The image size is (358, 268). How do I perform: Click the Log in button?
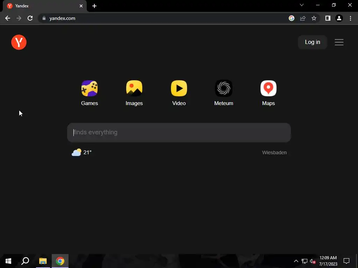(x=313, y=42)
